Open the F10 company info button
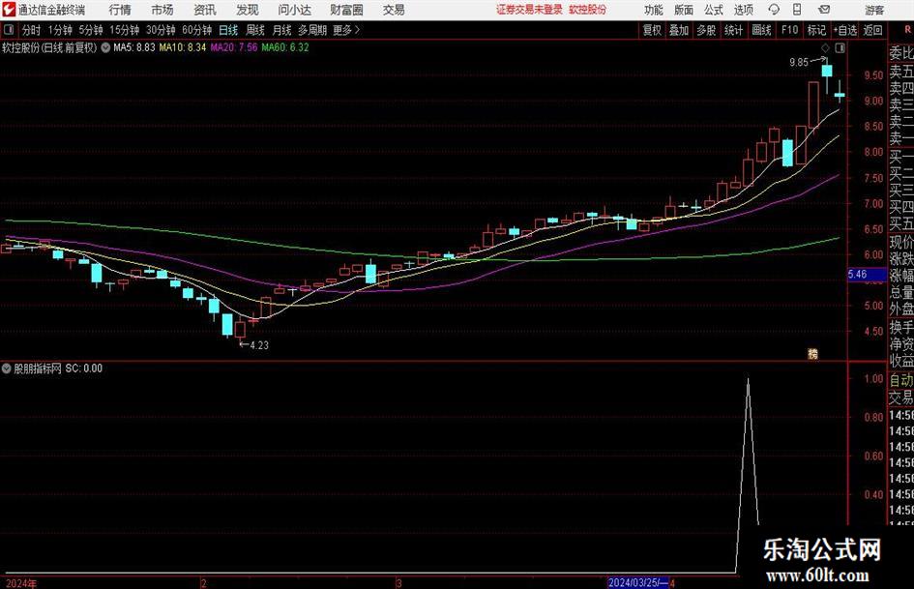The height and width of the screenshot is (589, 914). 790,30
